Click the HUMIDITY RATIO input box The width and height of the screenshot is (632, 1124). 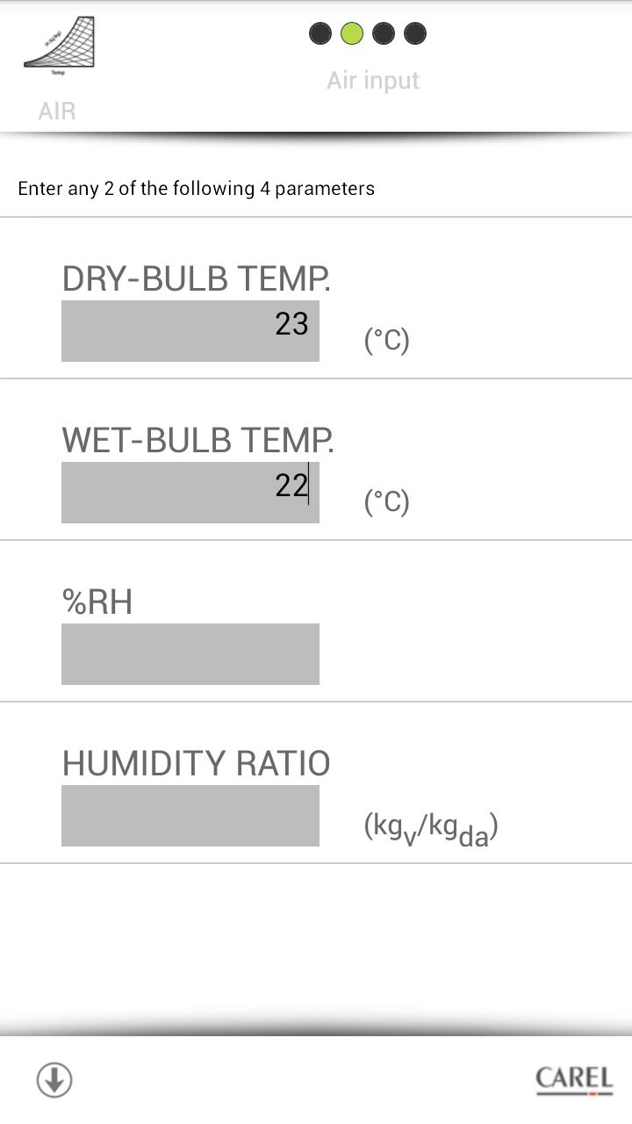pos(190,815)
